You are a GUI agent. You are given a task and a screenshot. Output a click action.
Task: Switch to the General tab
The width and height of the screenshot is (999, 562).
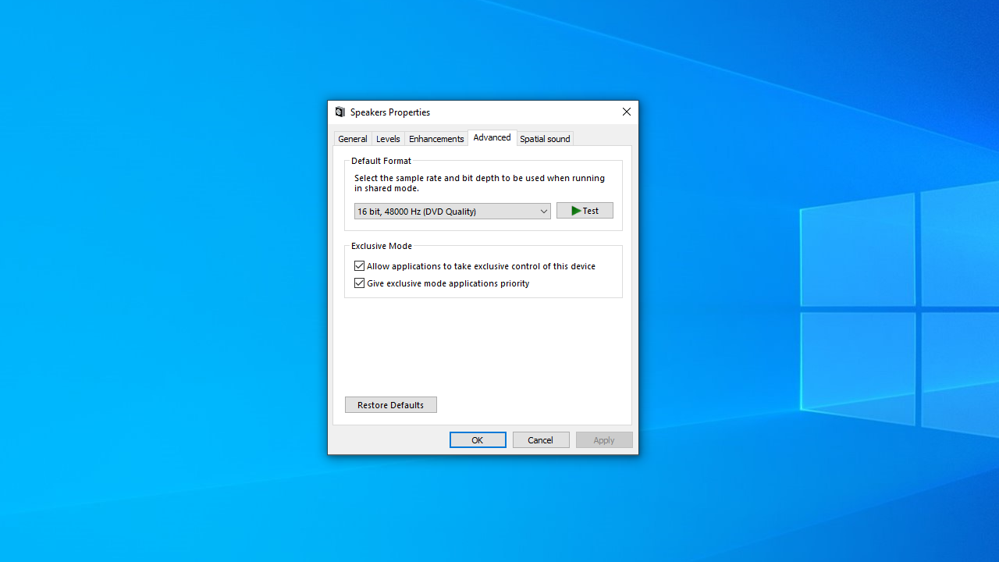point(352,139)
